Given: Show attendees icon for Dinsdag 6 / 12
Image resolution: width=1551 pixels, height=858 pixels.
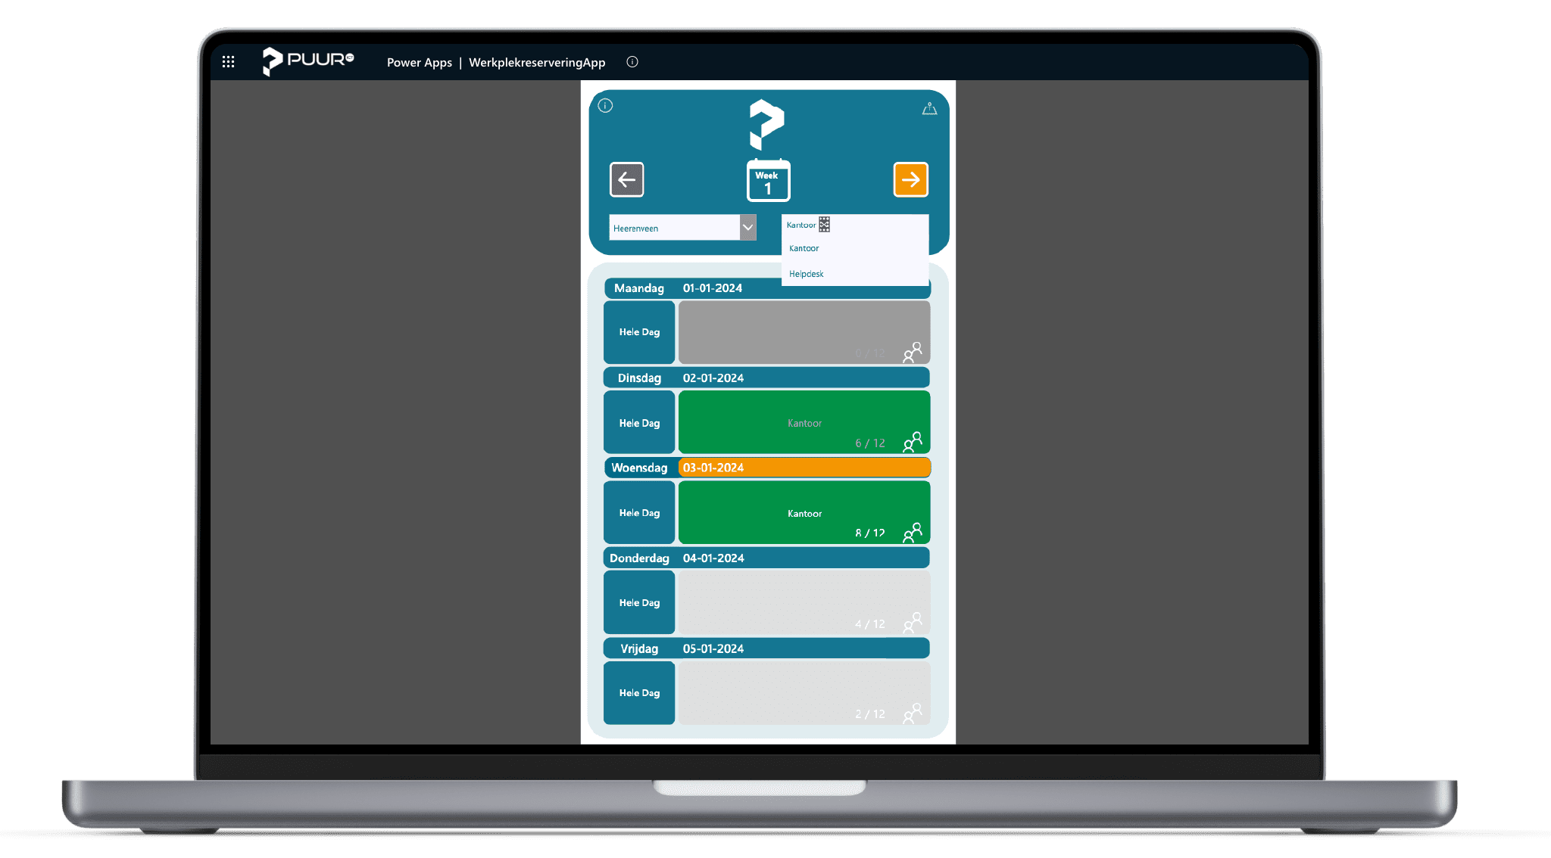Looking at the screenshot, I should (913, 442).
